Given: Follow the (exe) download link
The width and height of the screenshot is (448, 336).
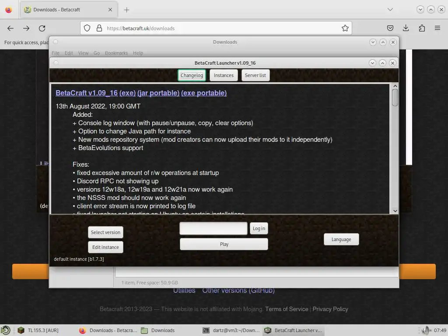Looking at the screenshot, I should pos(127,93).
